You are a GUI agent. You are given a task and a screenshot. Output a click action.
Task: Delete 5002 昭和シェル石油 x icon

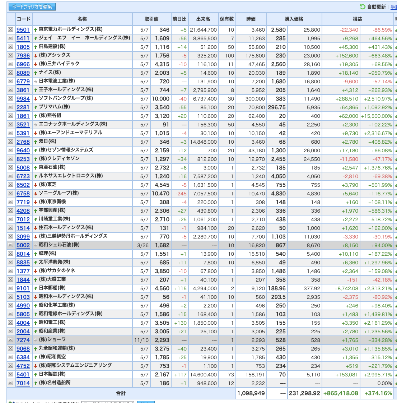(x=10, y=245)
